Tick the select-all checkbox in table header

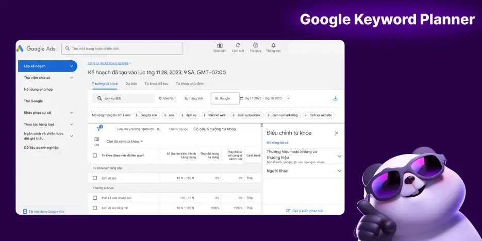95,156
